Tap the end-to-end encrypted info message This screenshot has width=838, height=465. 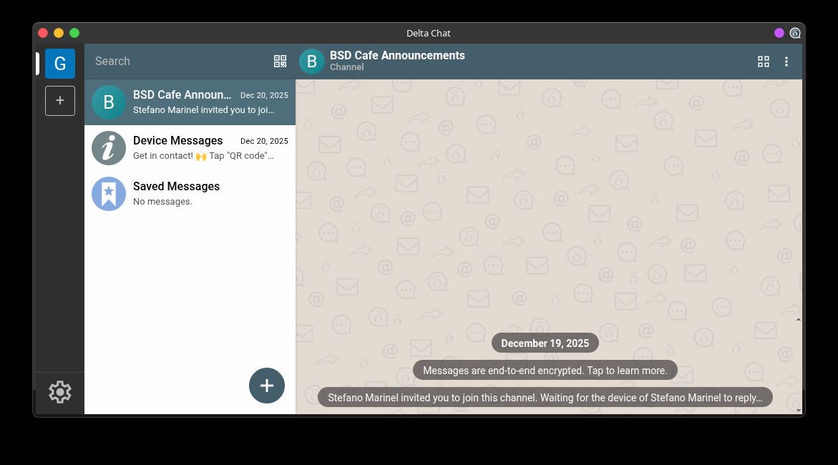[x=545, y=371]
